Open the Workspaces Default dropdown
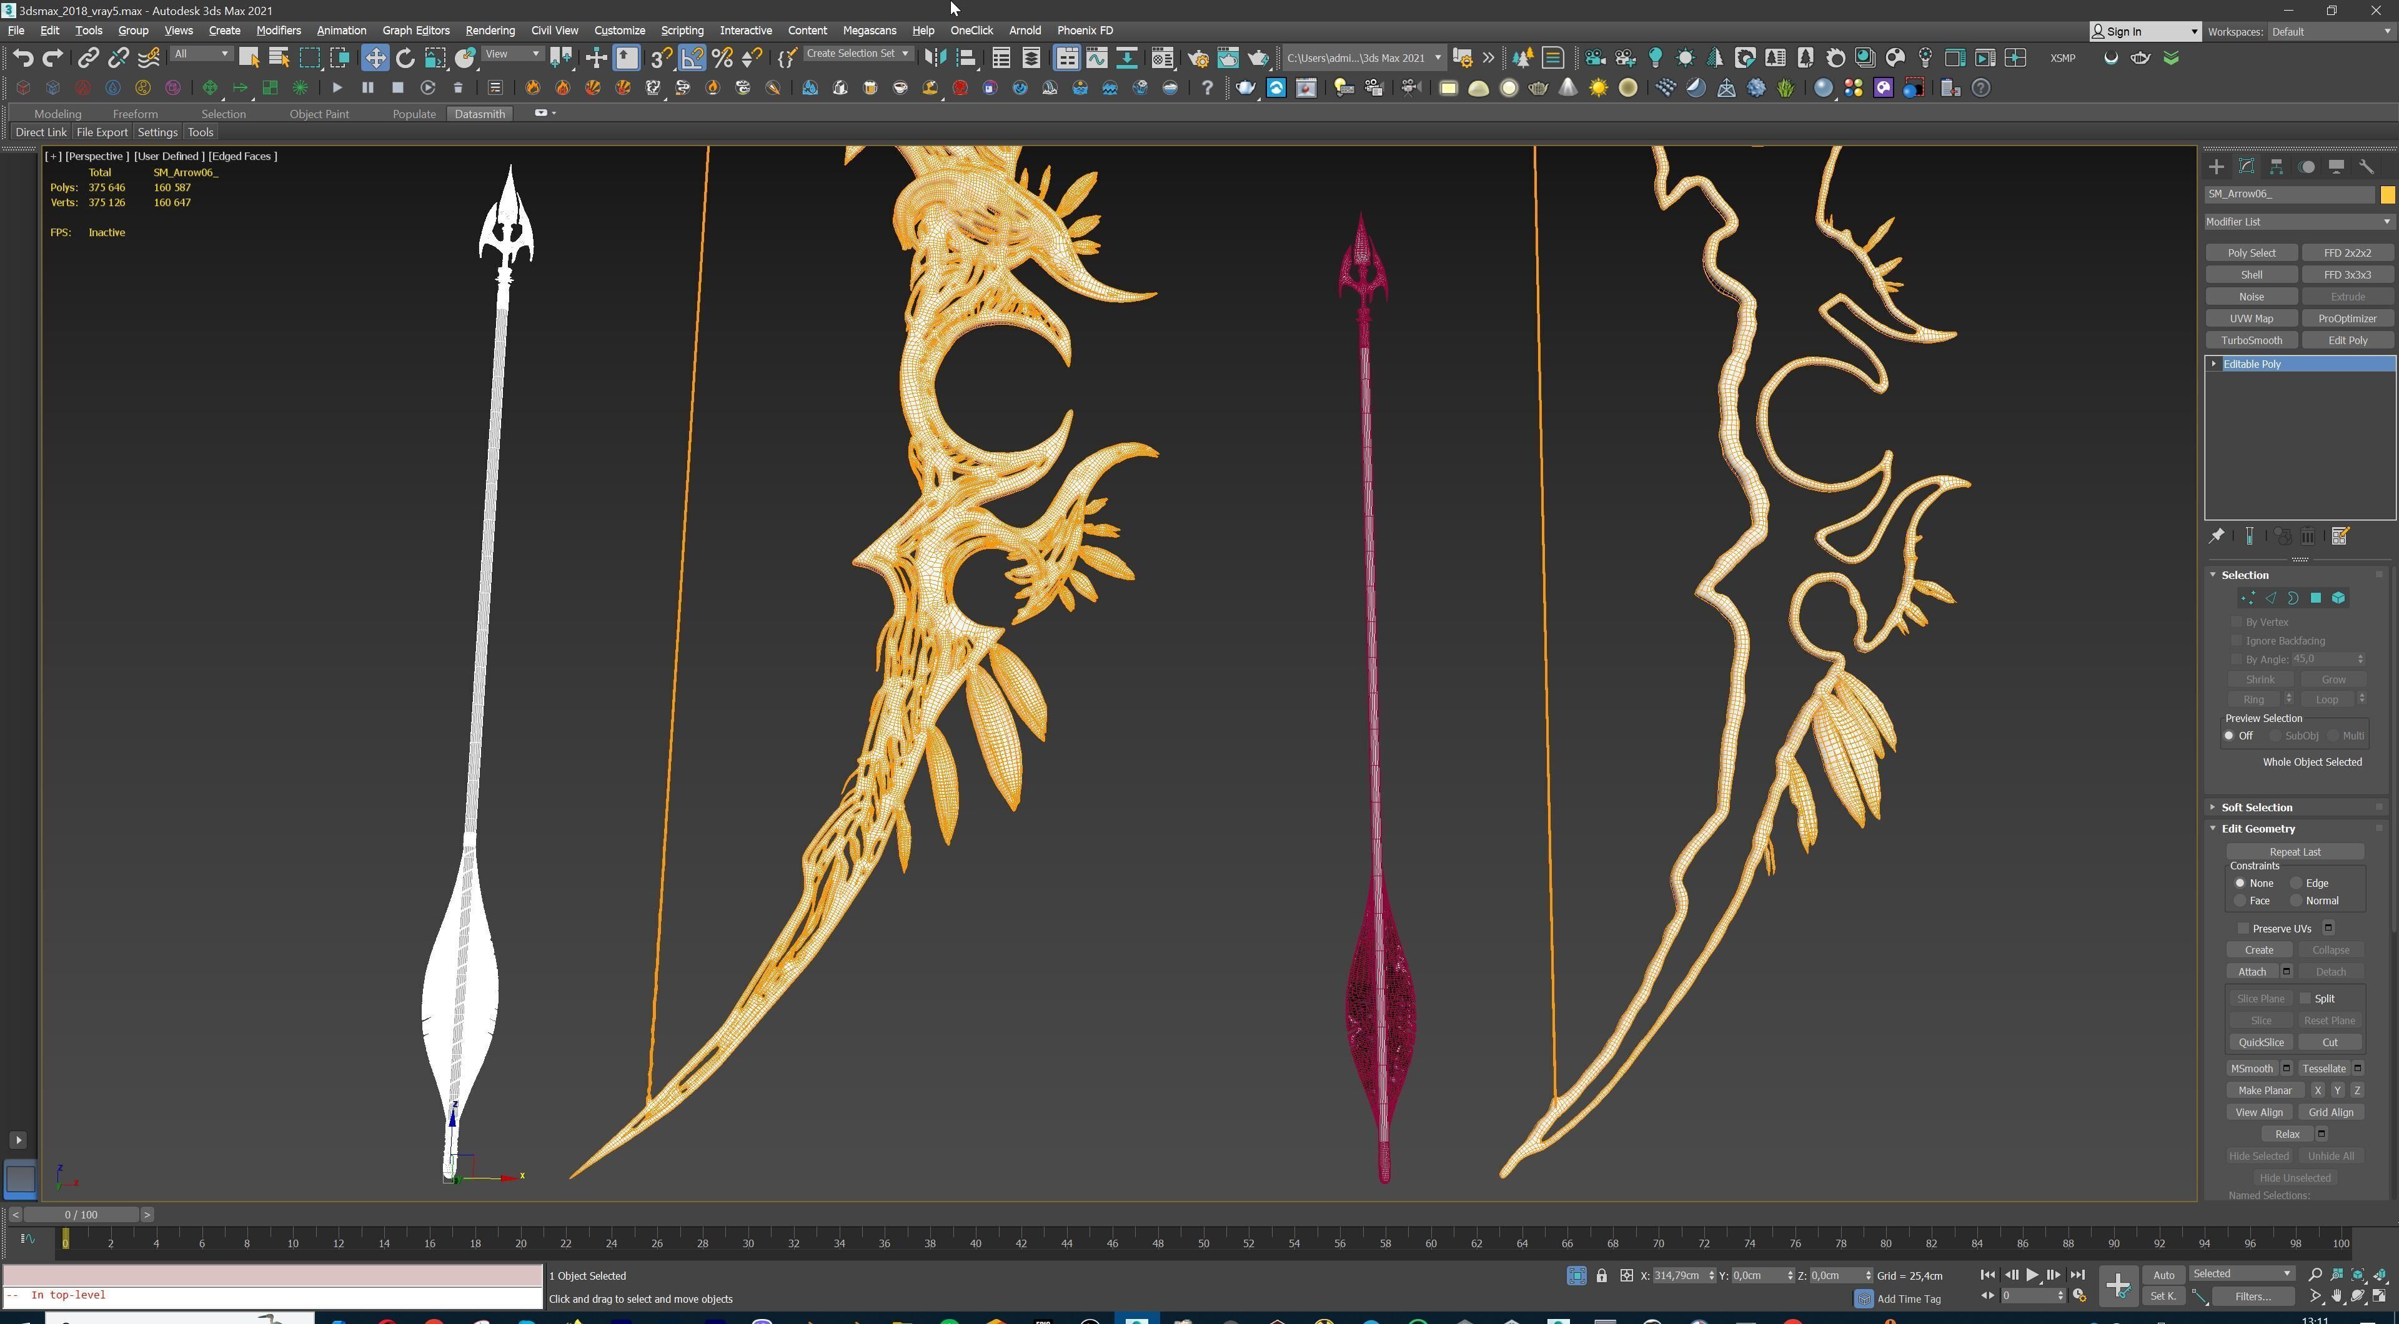This screenshot has width=2399, height=1324. (2328, 32)
